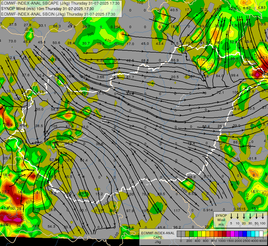Select the ECMWF-INDEX-ANAL SBCAPE title line
The height and width of the screenshot is (246, 268).
[x=60, y=3]
